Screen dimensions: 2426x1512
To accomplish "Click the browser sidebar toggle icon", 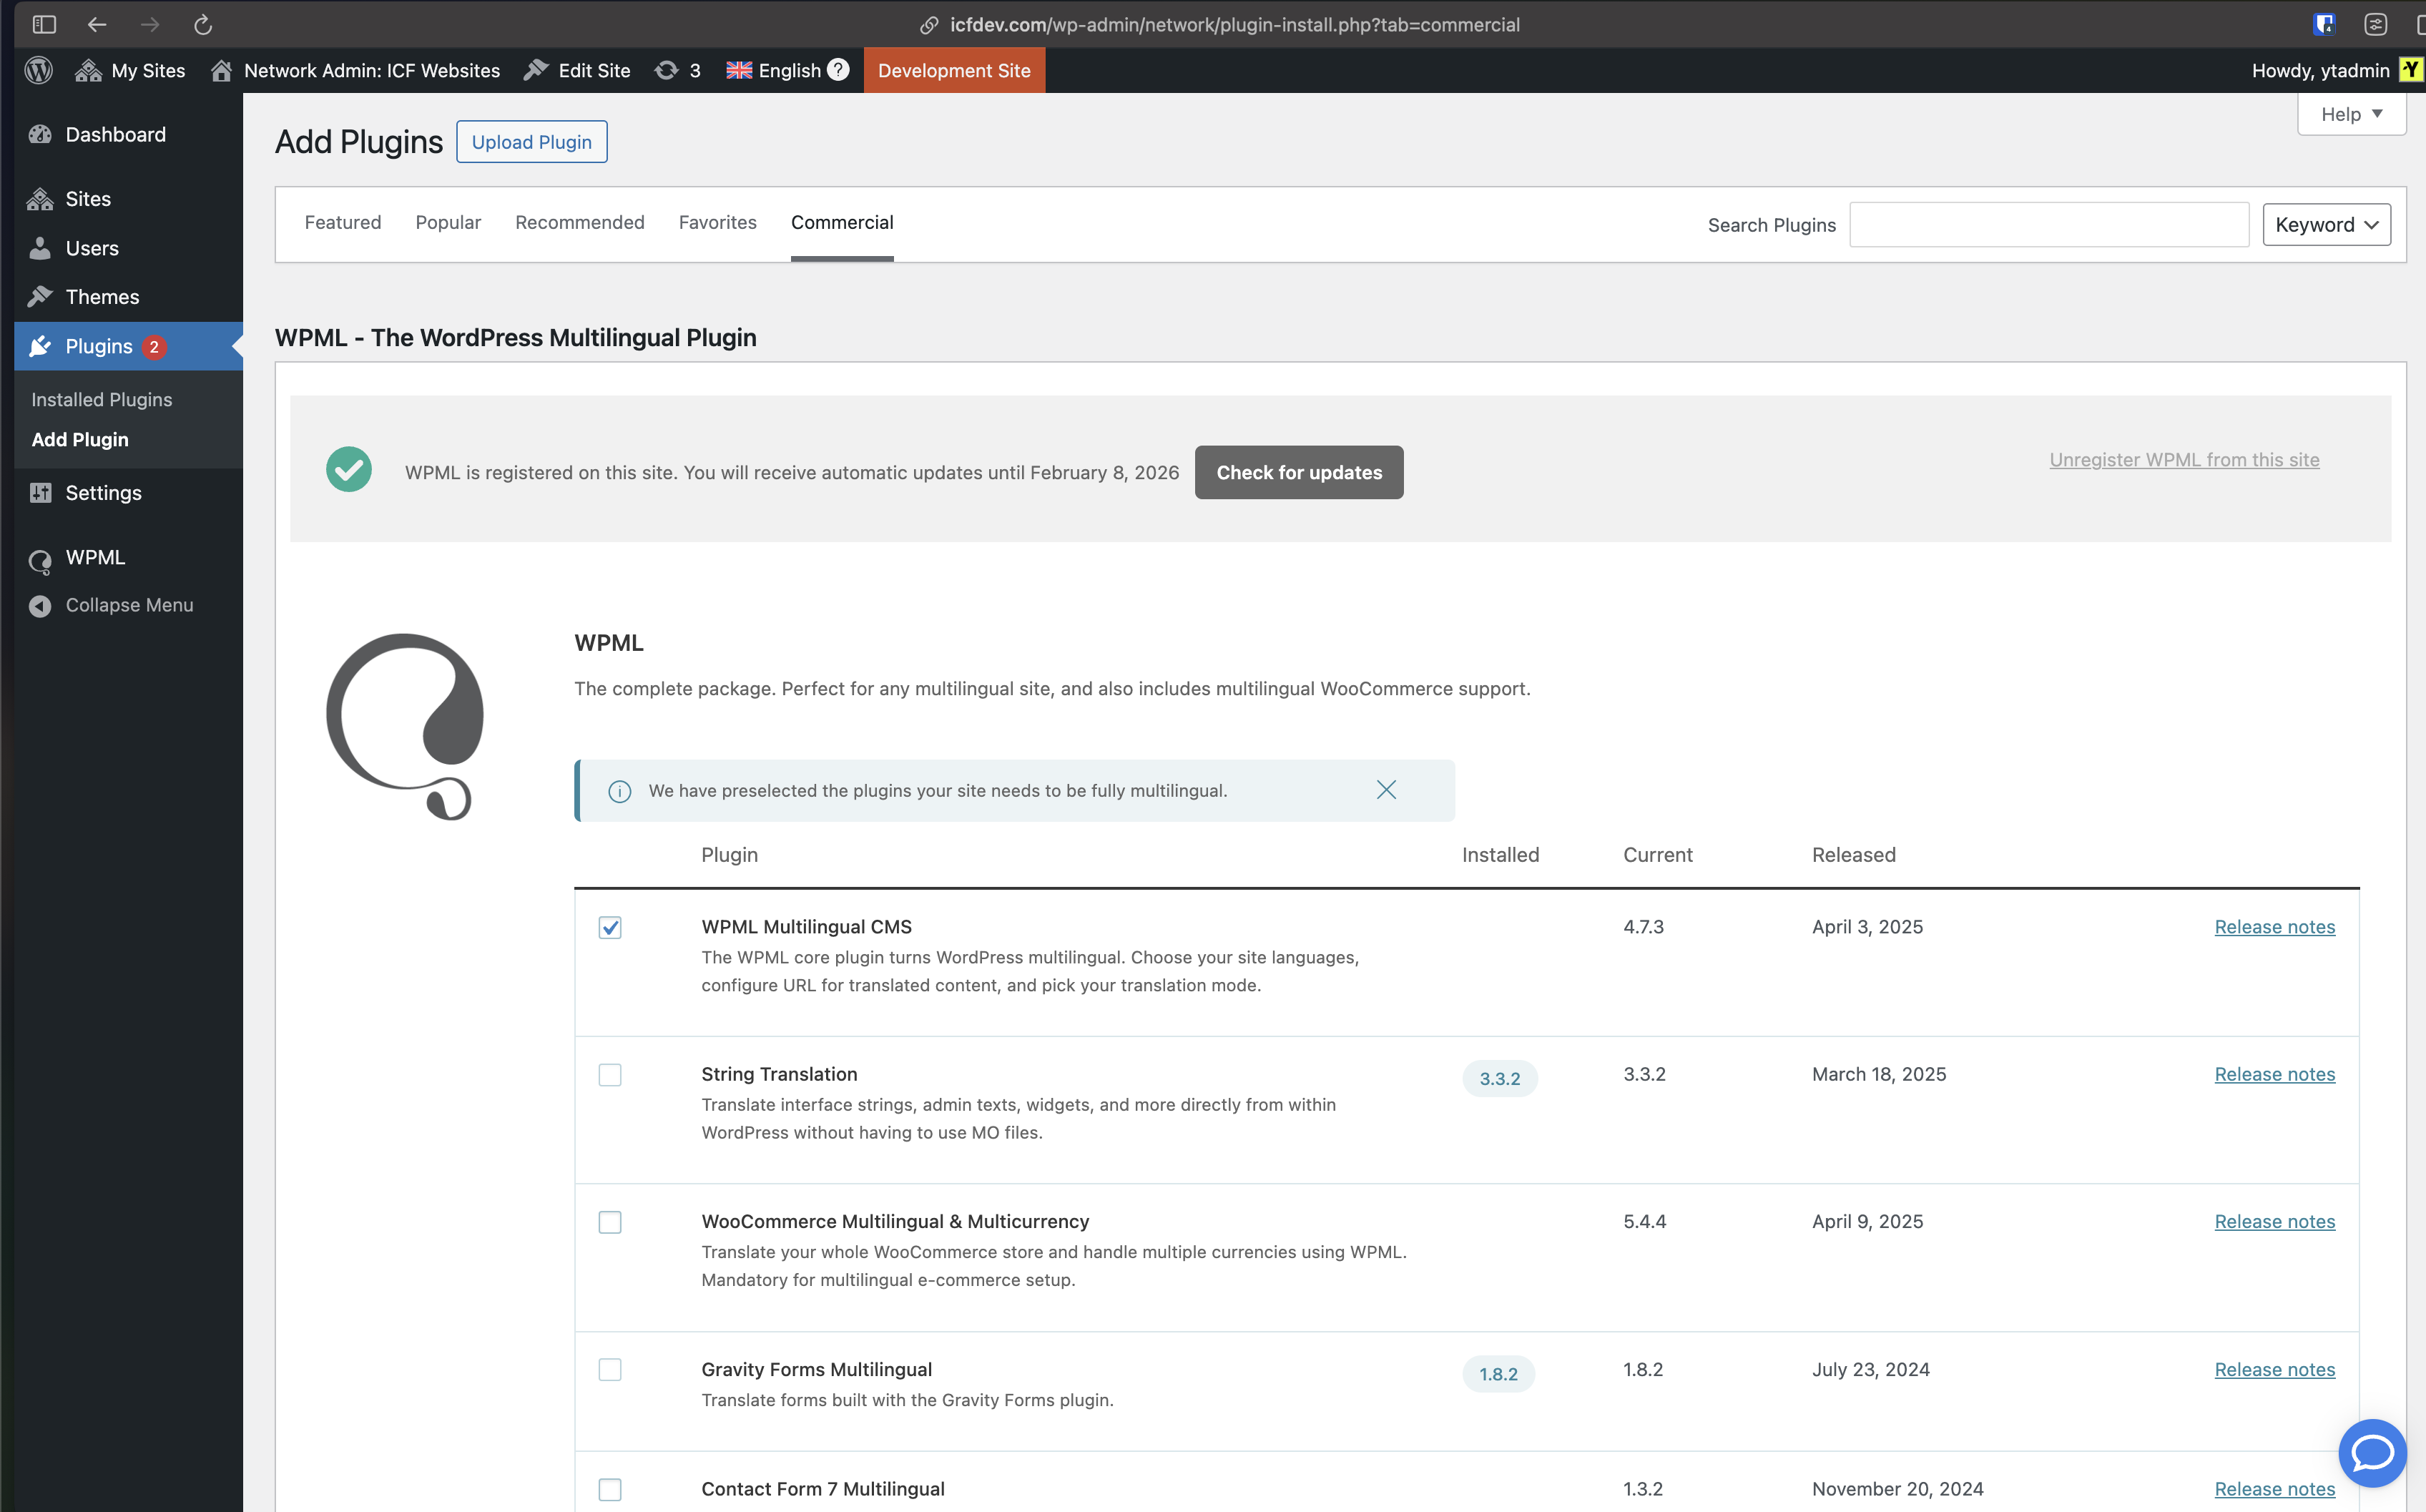I will click(44, 25).
